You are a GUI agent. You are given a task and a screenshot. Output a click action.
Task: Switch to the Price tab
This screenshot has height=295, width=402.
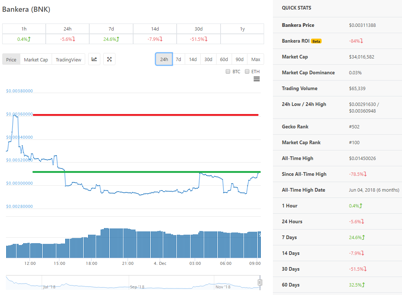(x=11, y=60)
